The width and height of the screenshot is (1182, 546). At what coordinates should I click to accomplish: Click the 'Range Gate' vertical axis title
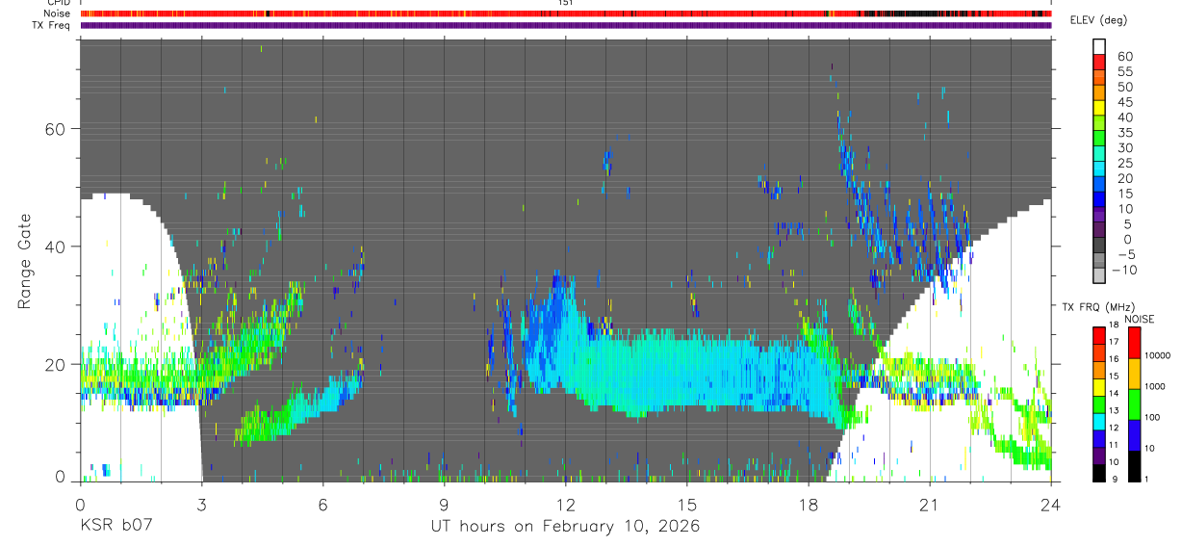click(x=24, y=260)
